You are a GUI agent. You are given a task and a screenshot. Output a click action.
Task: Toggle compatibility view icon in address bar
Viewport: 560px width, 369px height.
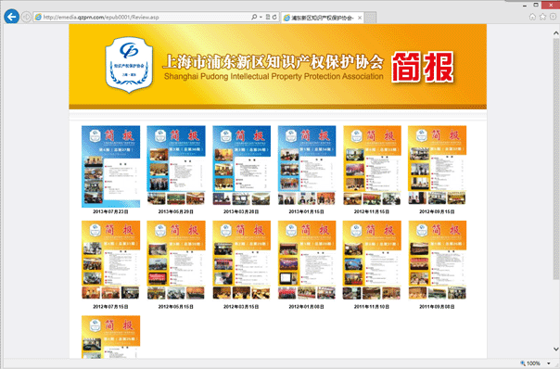point(268,17)
